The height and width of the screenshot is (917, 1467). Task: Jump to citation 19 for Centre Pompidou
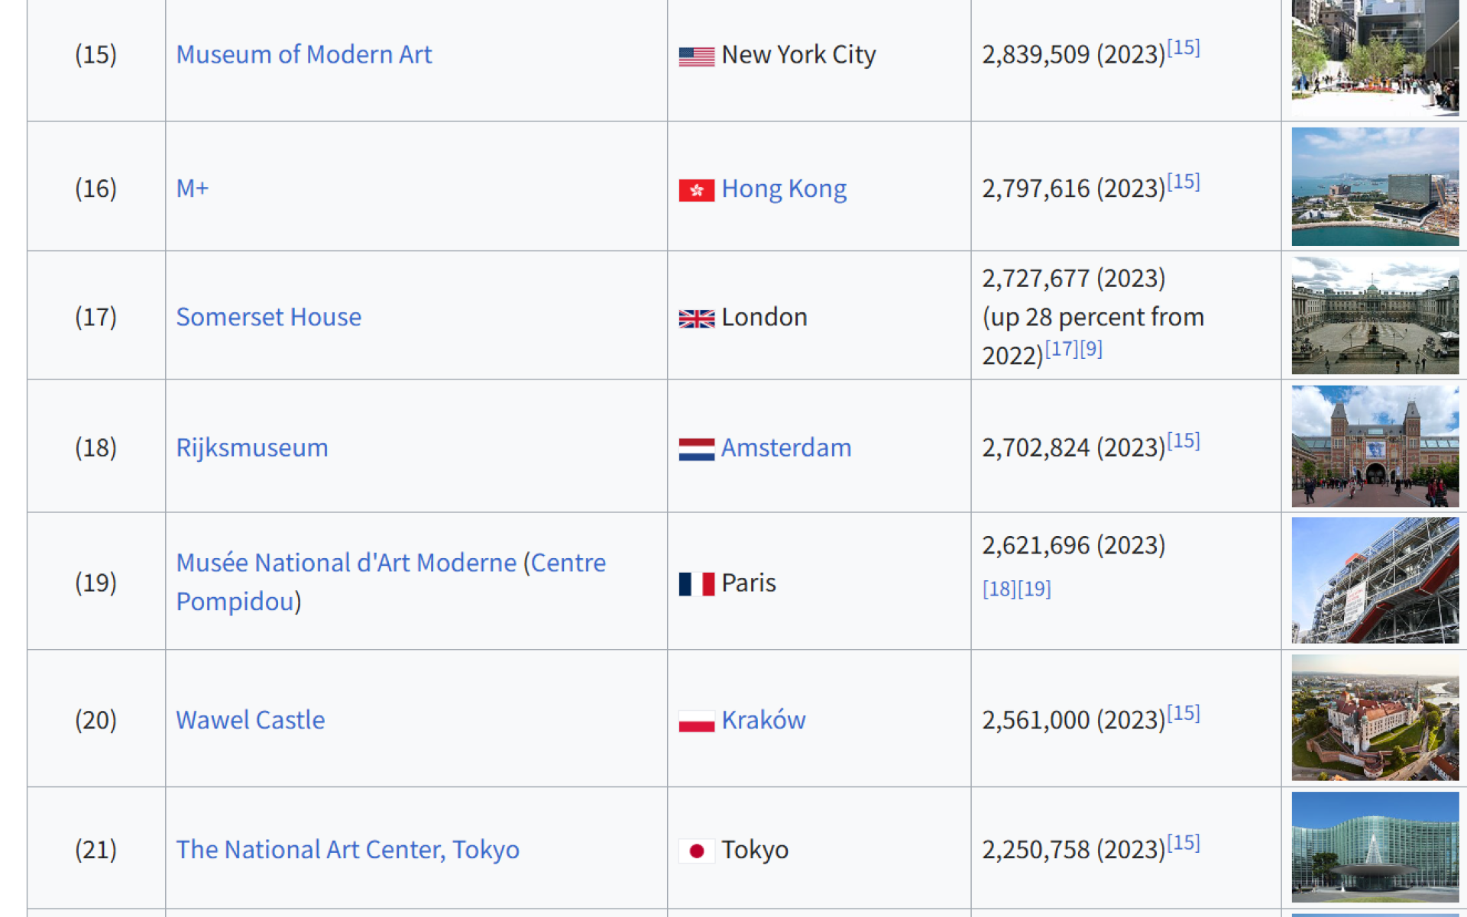tap(1035, 589)
